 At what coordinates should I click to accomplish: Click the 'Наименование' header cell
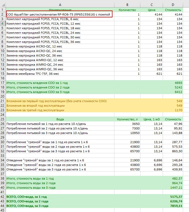(60, 10)
